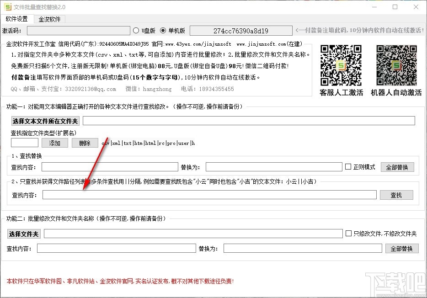Click 选择文本文件所在文件夹 button
Viewport: 427px width, 298px height.
pos(45,121)
